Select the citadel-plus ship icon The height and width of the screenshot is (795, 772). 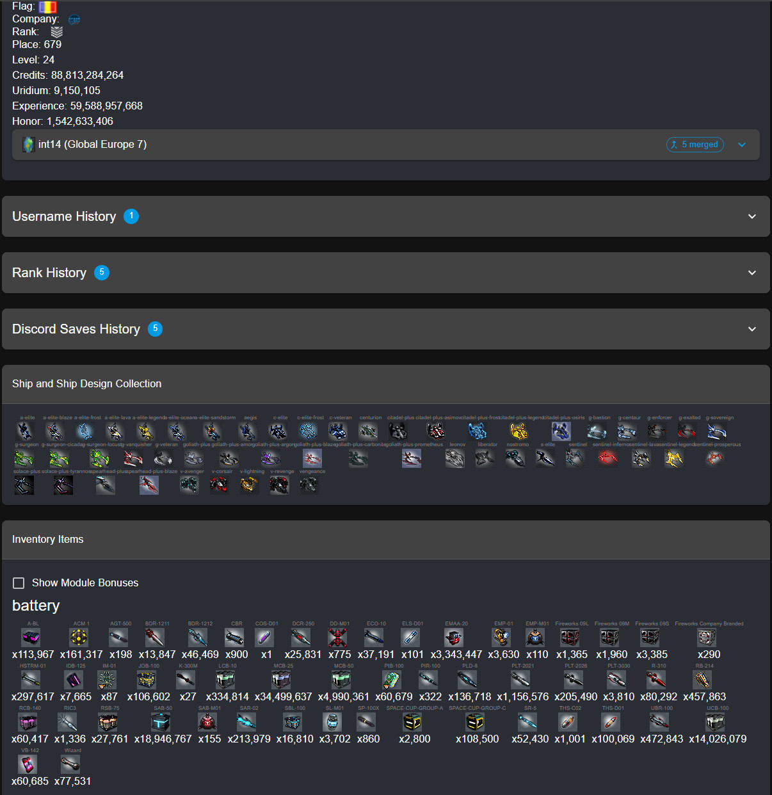pos(398,431)
